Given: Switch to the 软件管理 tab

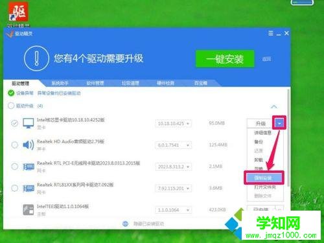Looking at the screenshot, I should pyautogui.click(x=95, y=83).
